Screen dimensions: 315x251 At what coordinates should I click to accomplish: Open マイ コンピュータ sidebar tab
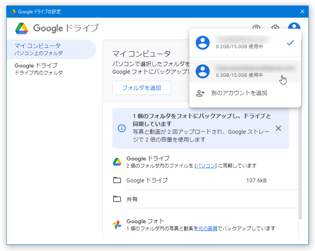(51, 49)
